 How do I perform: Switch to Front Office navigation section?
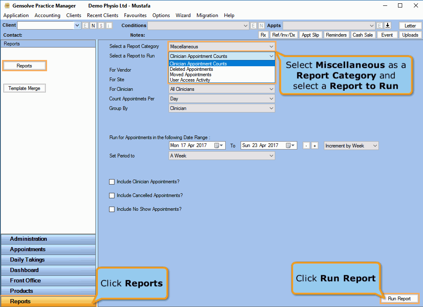point(48,281)
